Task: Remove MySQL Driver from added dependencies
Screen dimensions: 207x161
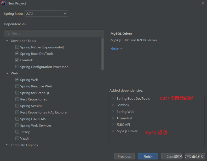Action: pyautogui.click(x=113, y=131)
